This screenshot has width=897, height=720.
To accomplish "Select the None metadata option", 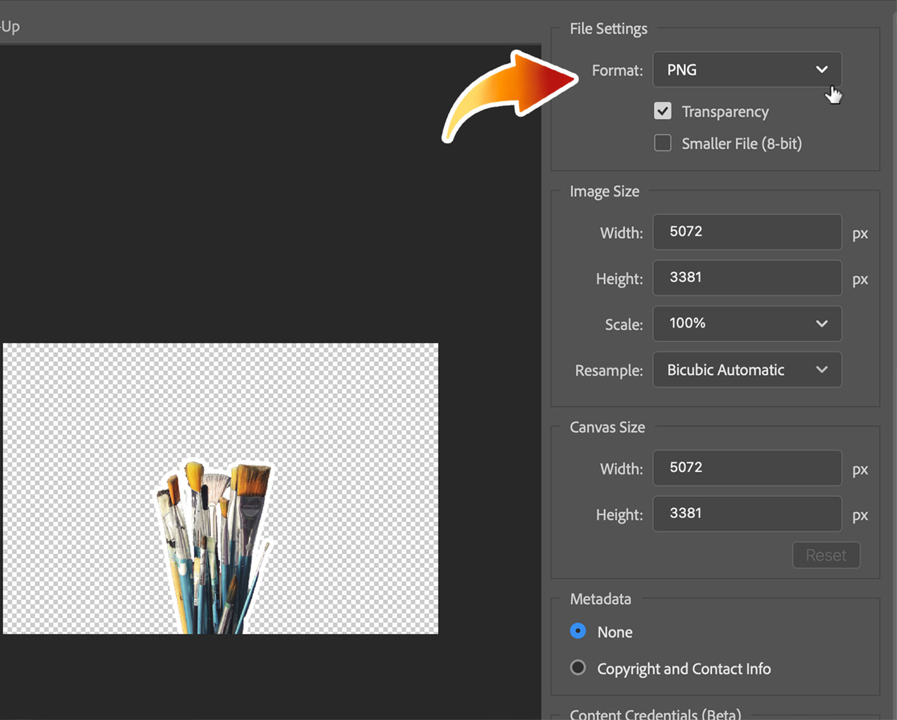I will click(578, 631).
